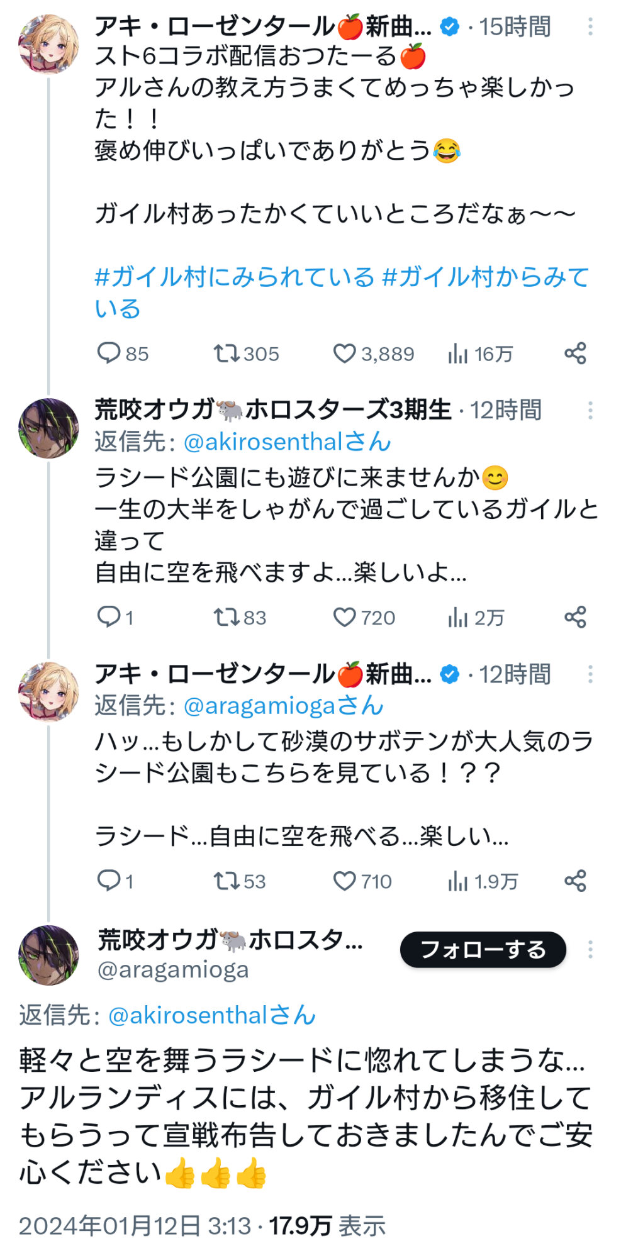Open Aki Rosenthal's avatar on top tweet
The image size is (621, 1258).
point(48,44)
